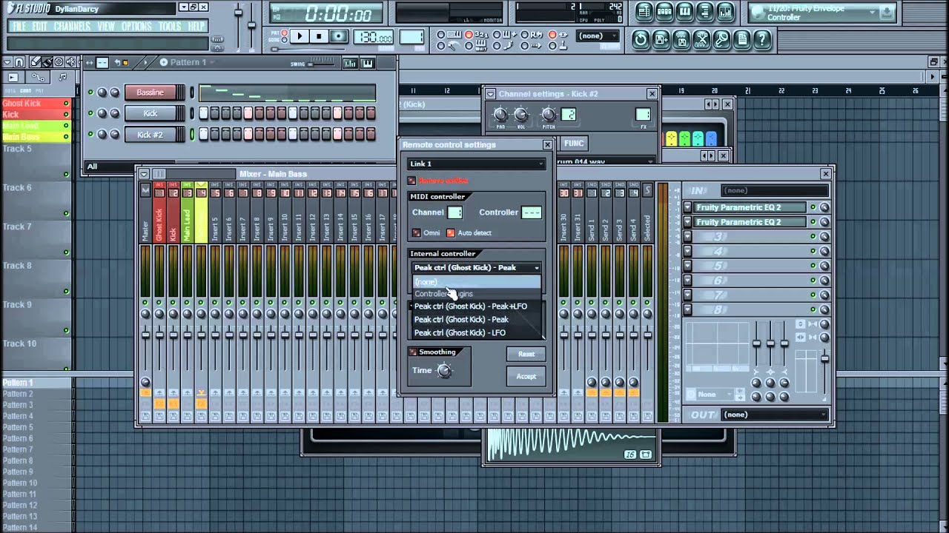This screenshot has height=533, width=949.
Task: Arm recording with the record button
Action: 339,36
